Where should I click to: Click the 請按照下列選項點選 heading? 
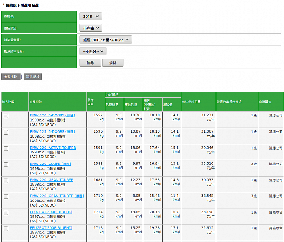pyautogui.click(x=22, y=5)
